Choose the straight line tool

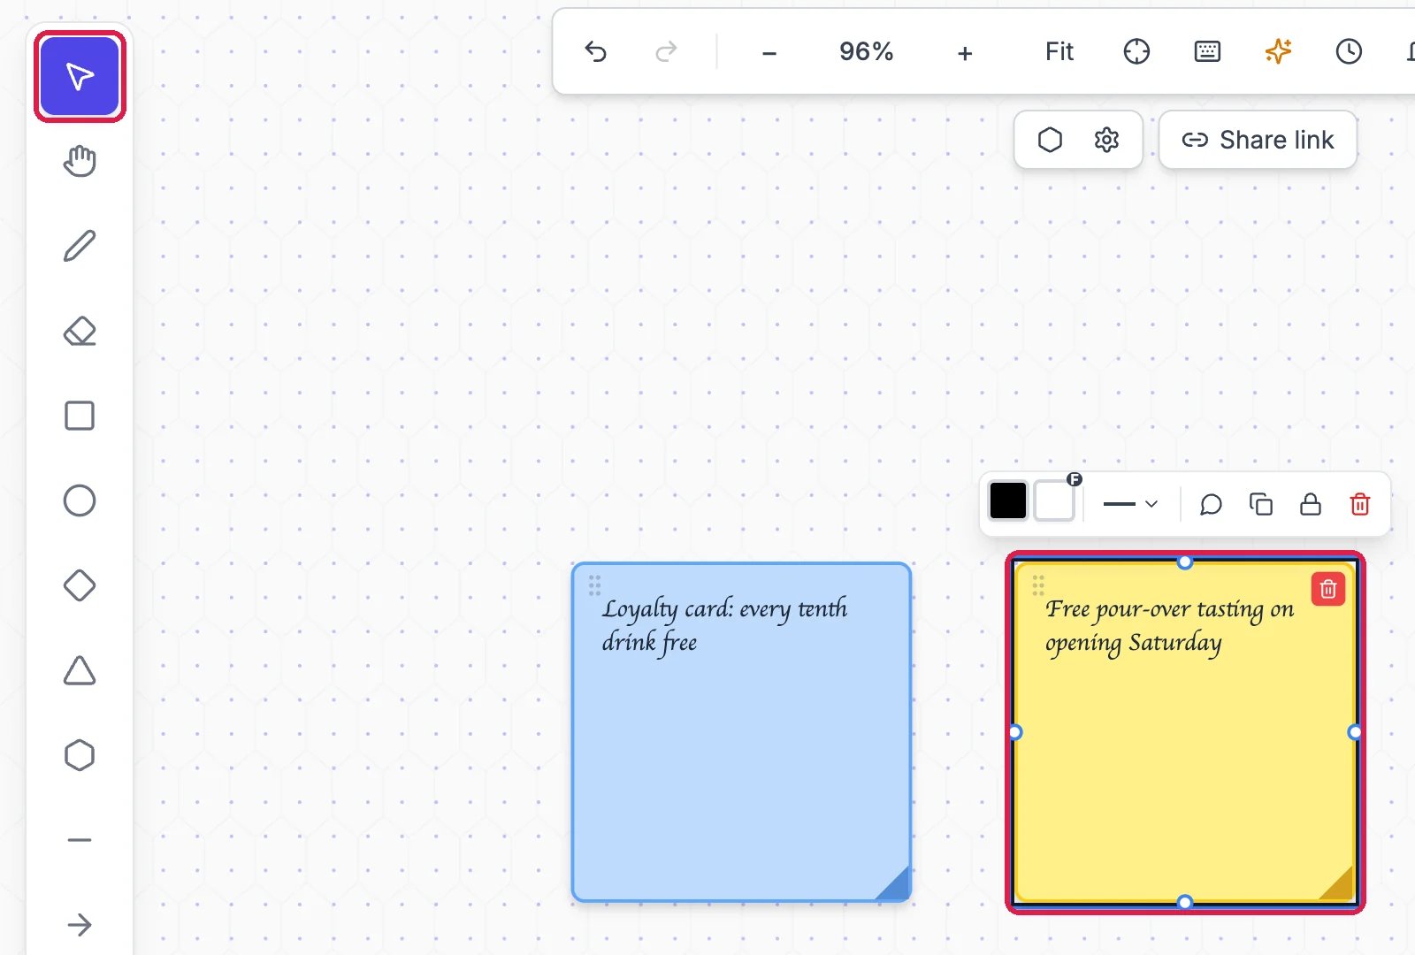pyautogui.click(x=80, y=840)
